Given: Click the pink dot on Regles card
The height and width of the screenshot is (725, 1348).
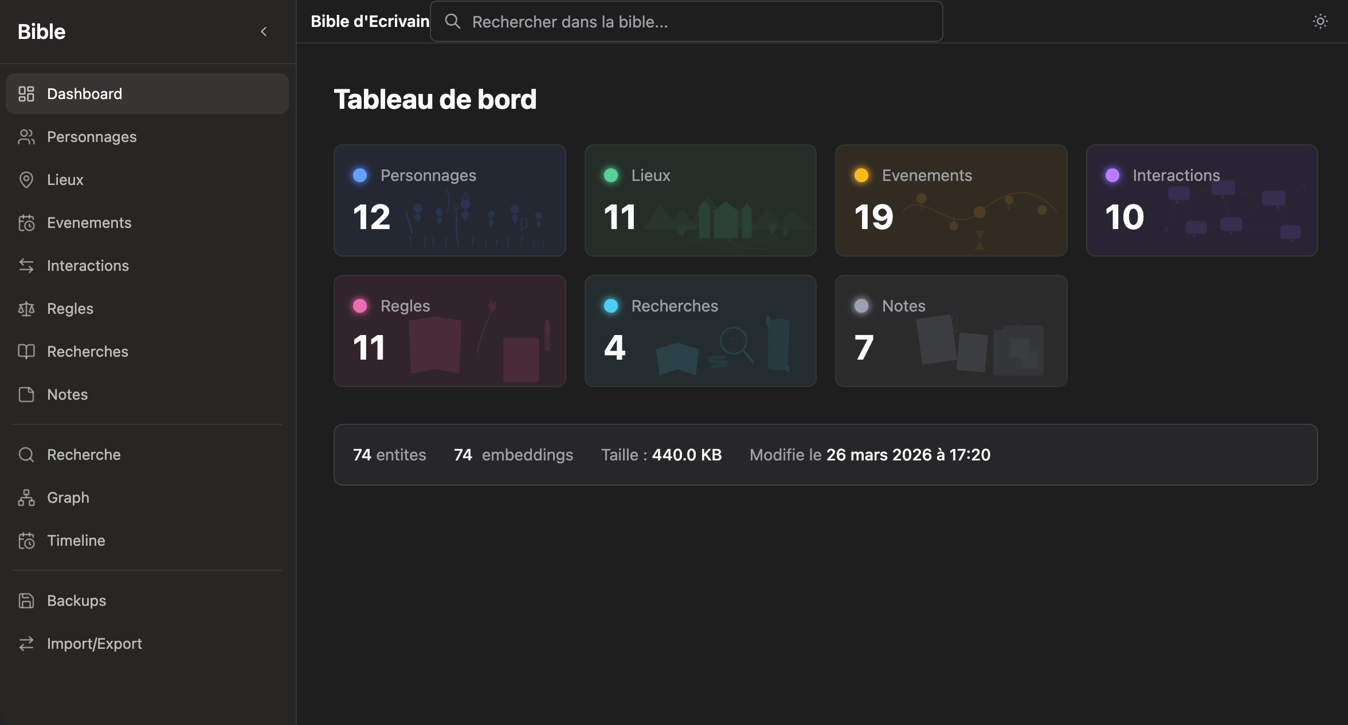Looking at the screenshot, I should pyautogui.click(x=360, y=306).
